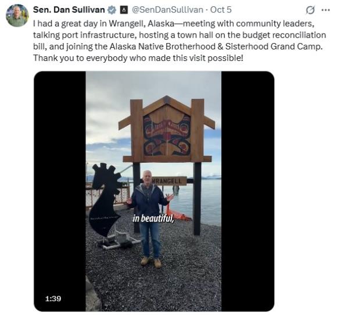This screenshot has width=337, height=315.
Task: Open the Grok explain-post icon
Action: tap(310, 10)
